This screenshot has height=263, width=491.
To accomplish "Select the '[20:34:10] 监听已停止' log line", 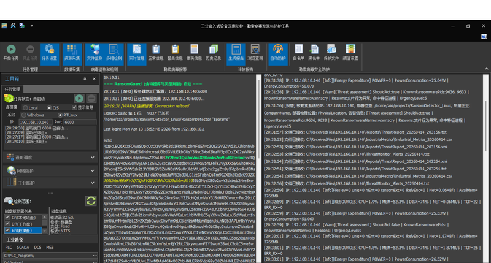I will 26,142.
